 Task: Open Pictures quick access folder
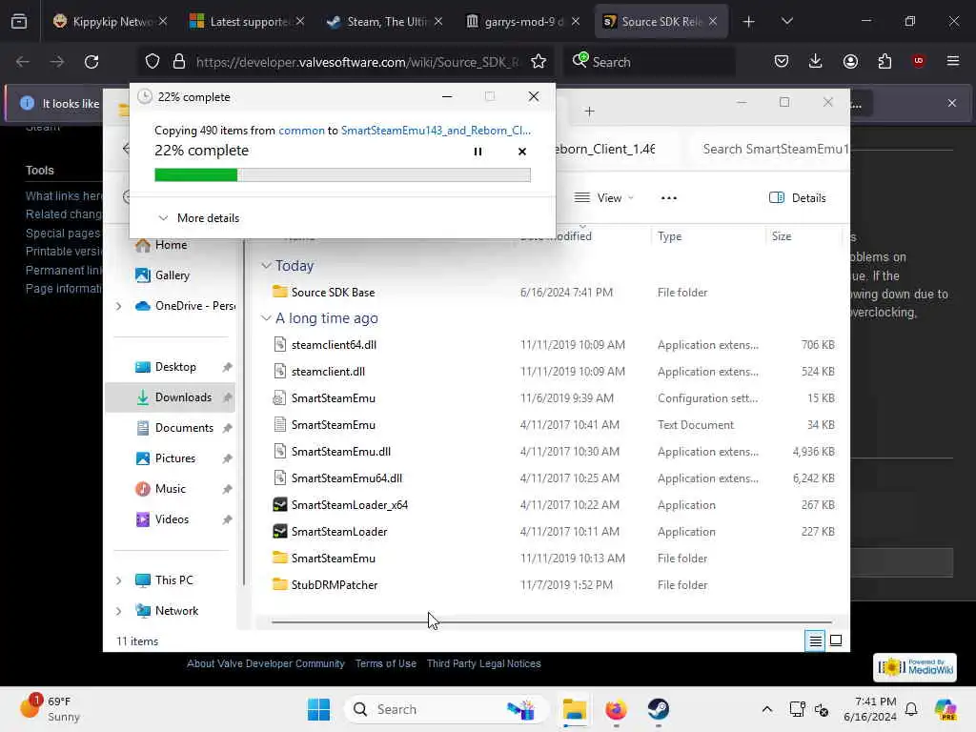175,458
